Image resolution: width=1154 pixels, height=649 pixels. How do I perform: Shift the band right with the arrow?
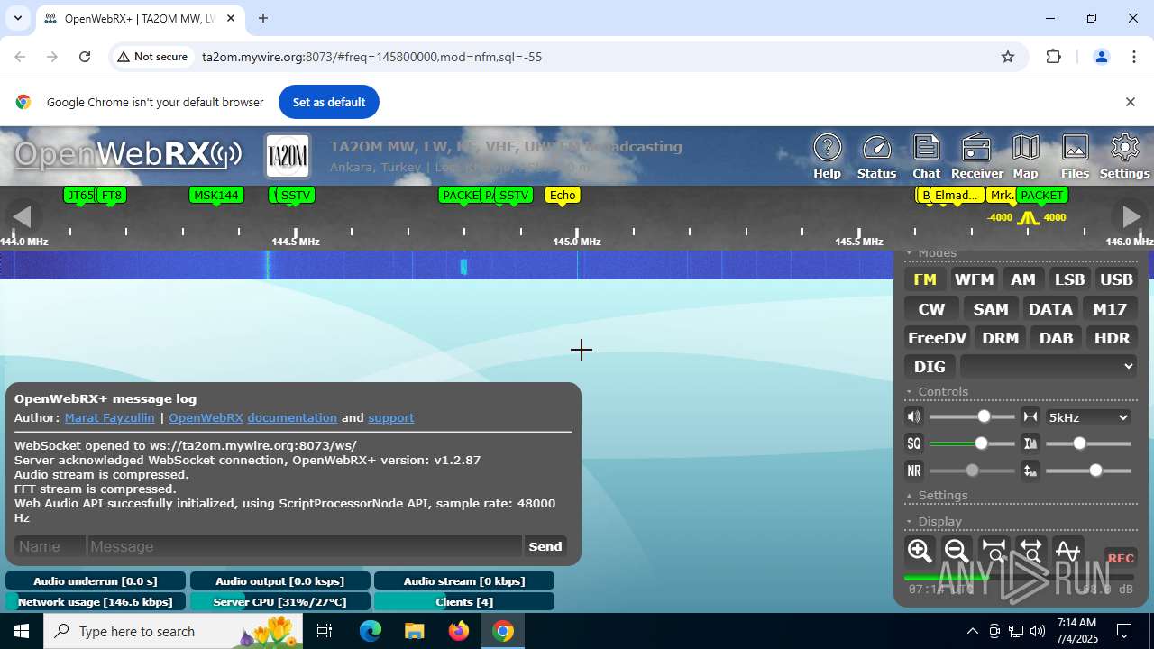click(1131, 216)
